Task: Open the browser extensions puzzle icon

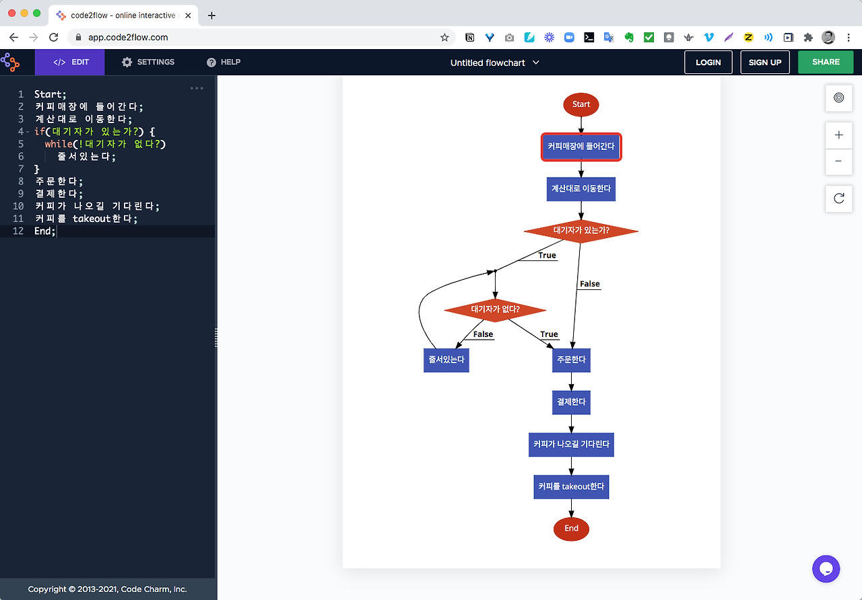Action: [x=808, y=38]
